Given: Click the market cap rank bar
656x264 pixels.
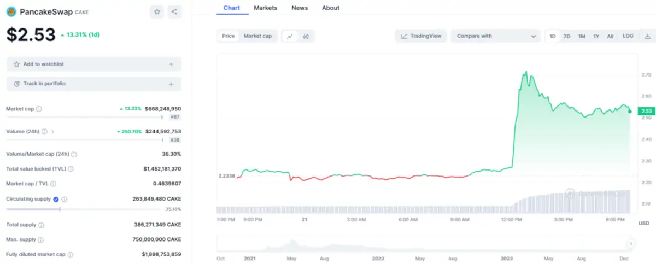Looking at the screenshot, I should coord(85,116).
